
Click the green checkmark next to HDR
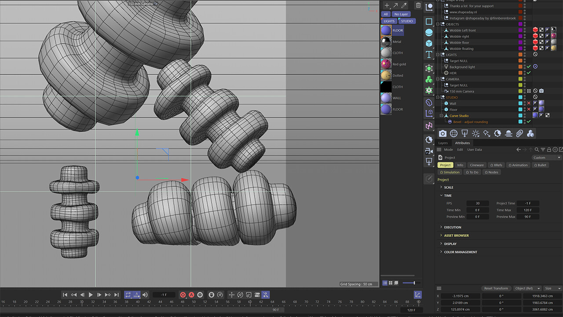tap(528, 72)
